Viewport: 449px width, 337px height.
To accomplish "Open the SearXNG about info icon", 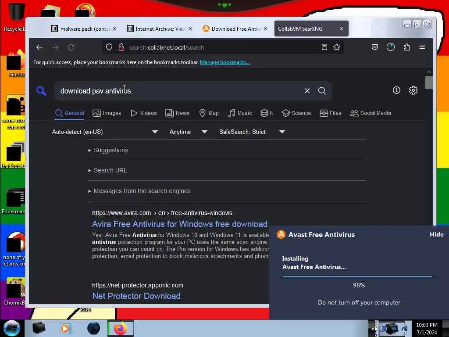I will pyautogui.click(x=396, y=90).
